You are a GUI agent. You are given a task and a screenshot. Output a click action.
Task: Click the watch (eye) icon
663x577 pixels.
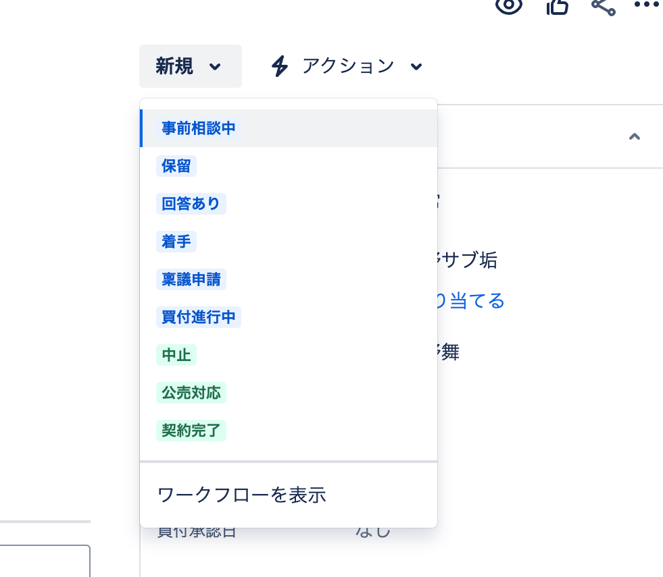click(508, 7)
